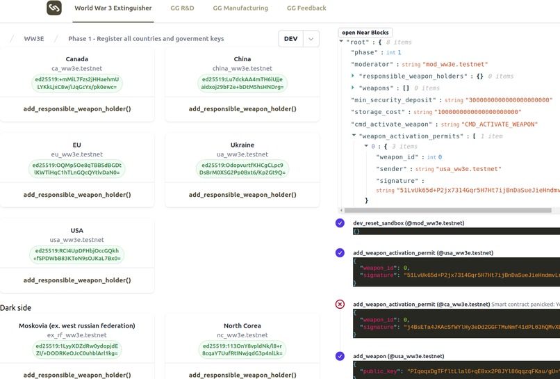This screenshot has width=560, height=379.
Task: Call add_responsible_weapon_holder() for EU
Action: point(77,195)
